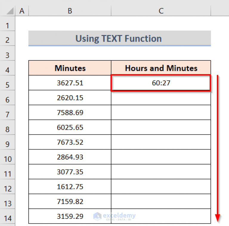
Task: Click empty result cell beside 2864.93
Action: 161,157
